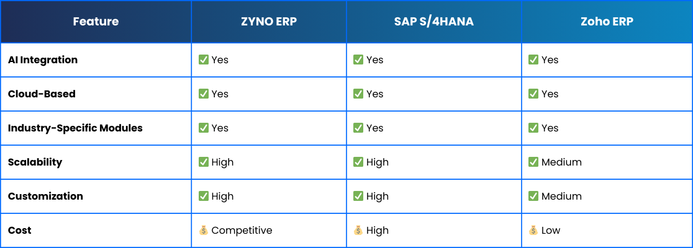Click the AI Integration row label
The height and width of the screenshot is (248, 693).
43,60
